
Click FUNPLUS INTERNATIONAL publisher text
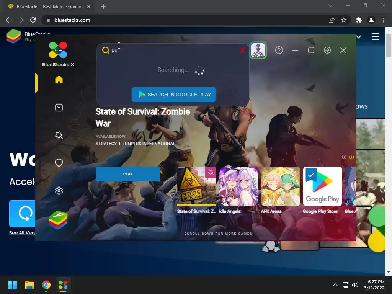click(149, 144)
